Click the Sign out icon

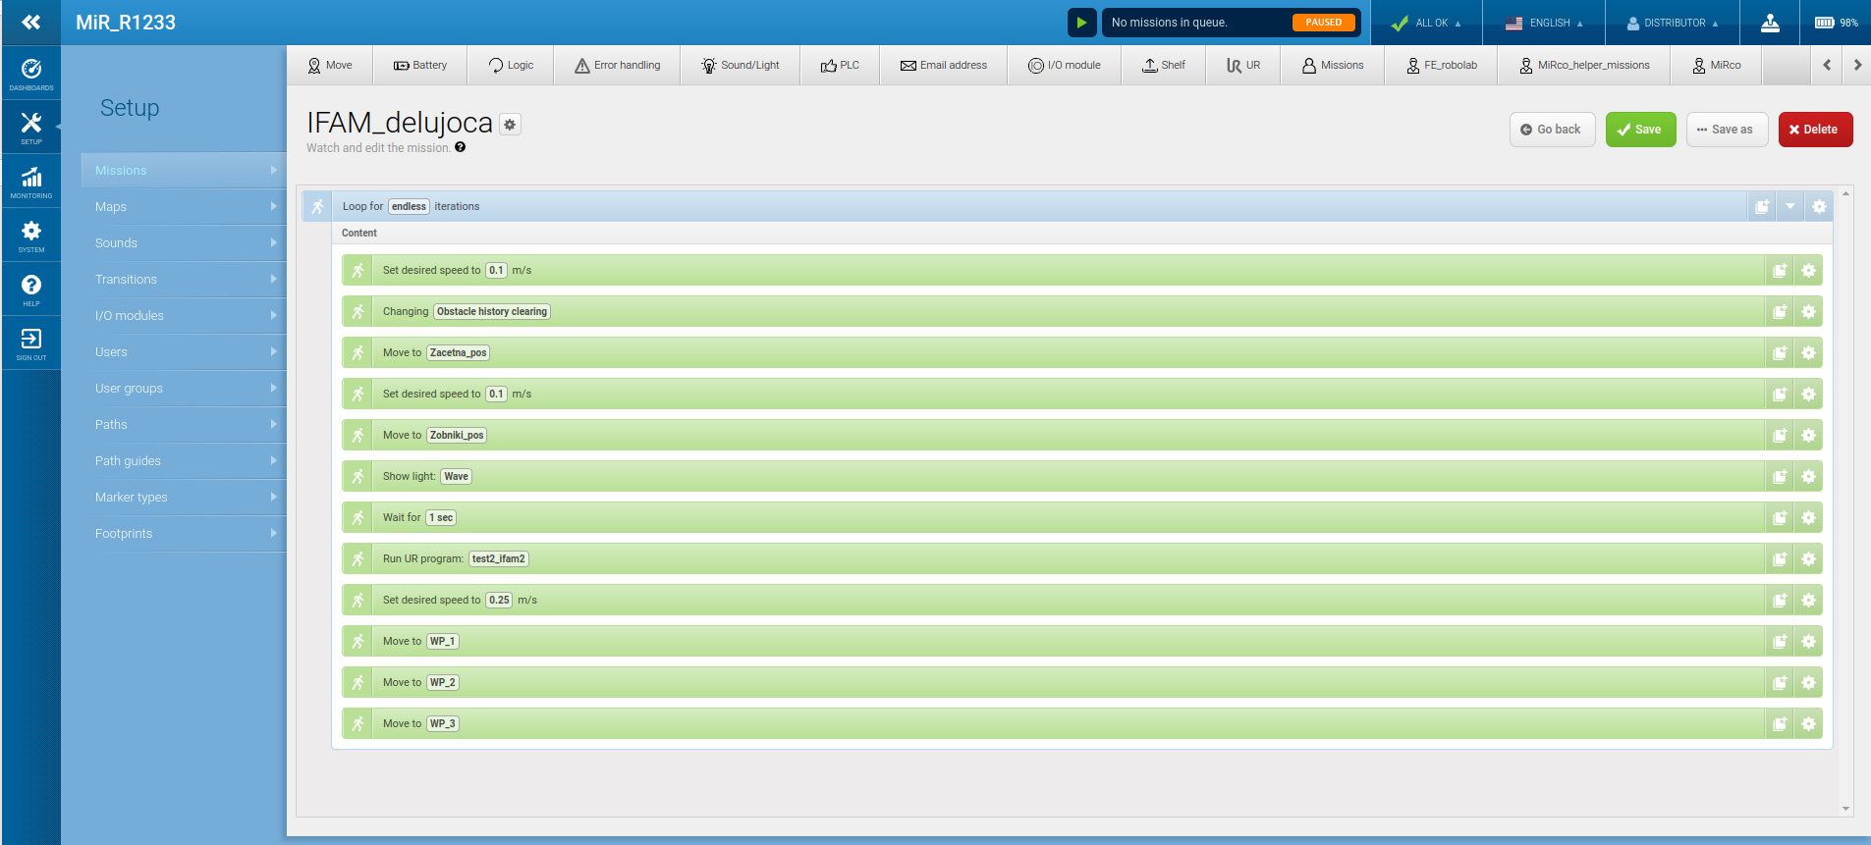point(31,343)
